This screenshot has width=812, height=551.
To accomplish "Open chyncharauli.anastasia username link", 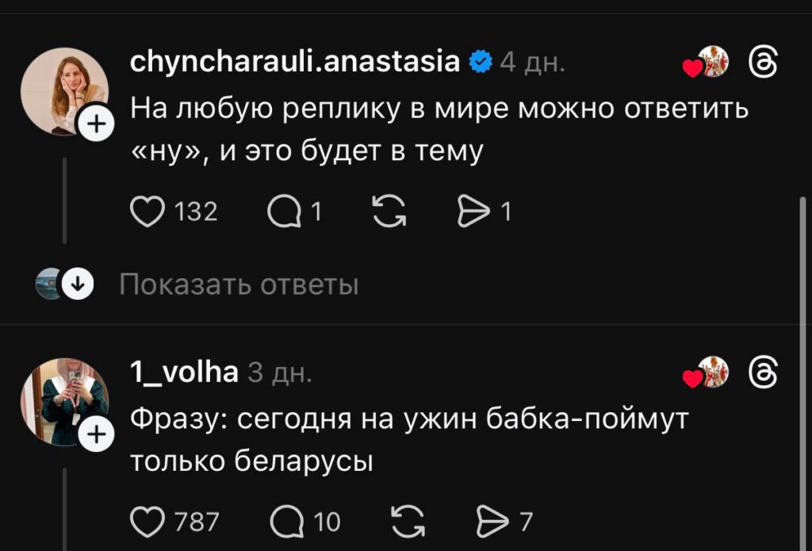I will (294, 61).
